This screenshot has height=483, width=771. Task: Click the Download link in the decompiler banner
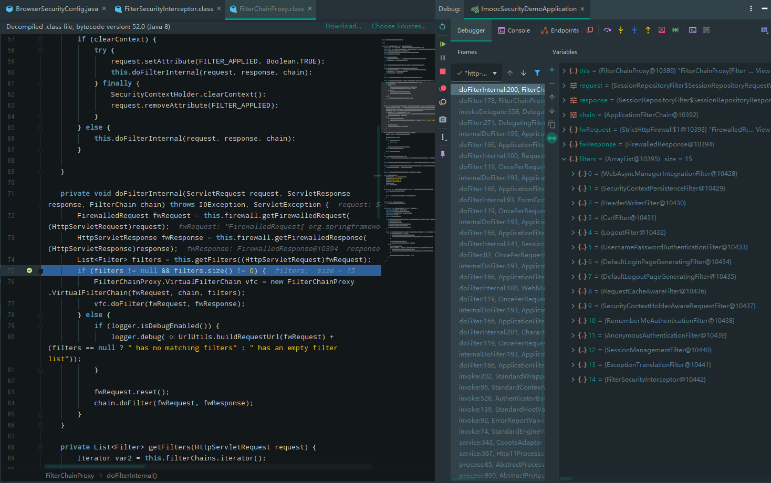coord(343,26)
